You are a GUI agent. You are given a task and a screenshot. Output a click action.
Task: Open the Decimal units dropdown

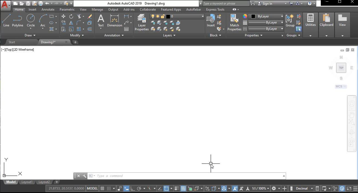coord(304,189)
